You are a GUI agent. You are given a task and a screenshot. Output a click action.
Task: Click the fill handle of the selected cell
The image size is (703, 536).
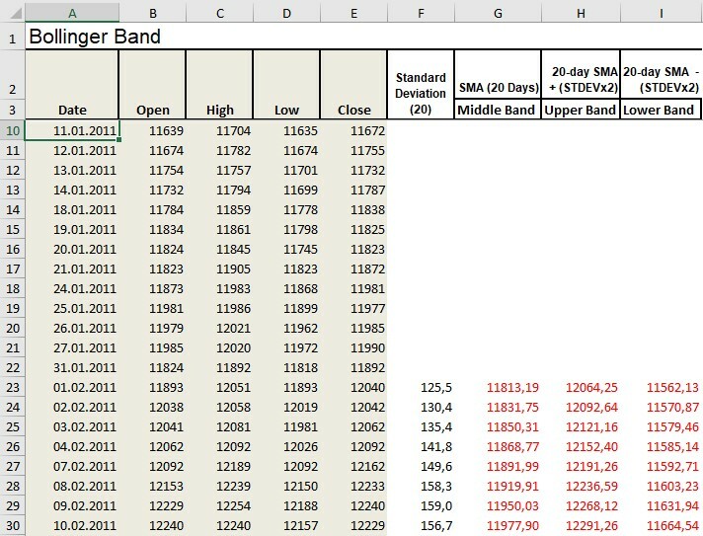point(118,140)
